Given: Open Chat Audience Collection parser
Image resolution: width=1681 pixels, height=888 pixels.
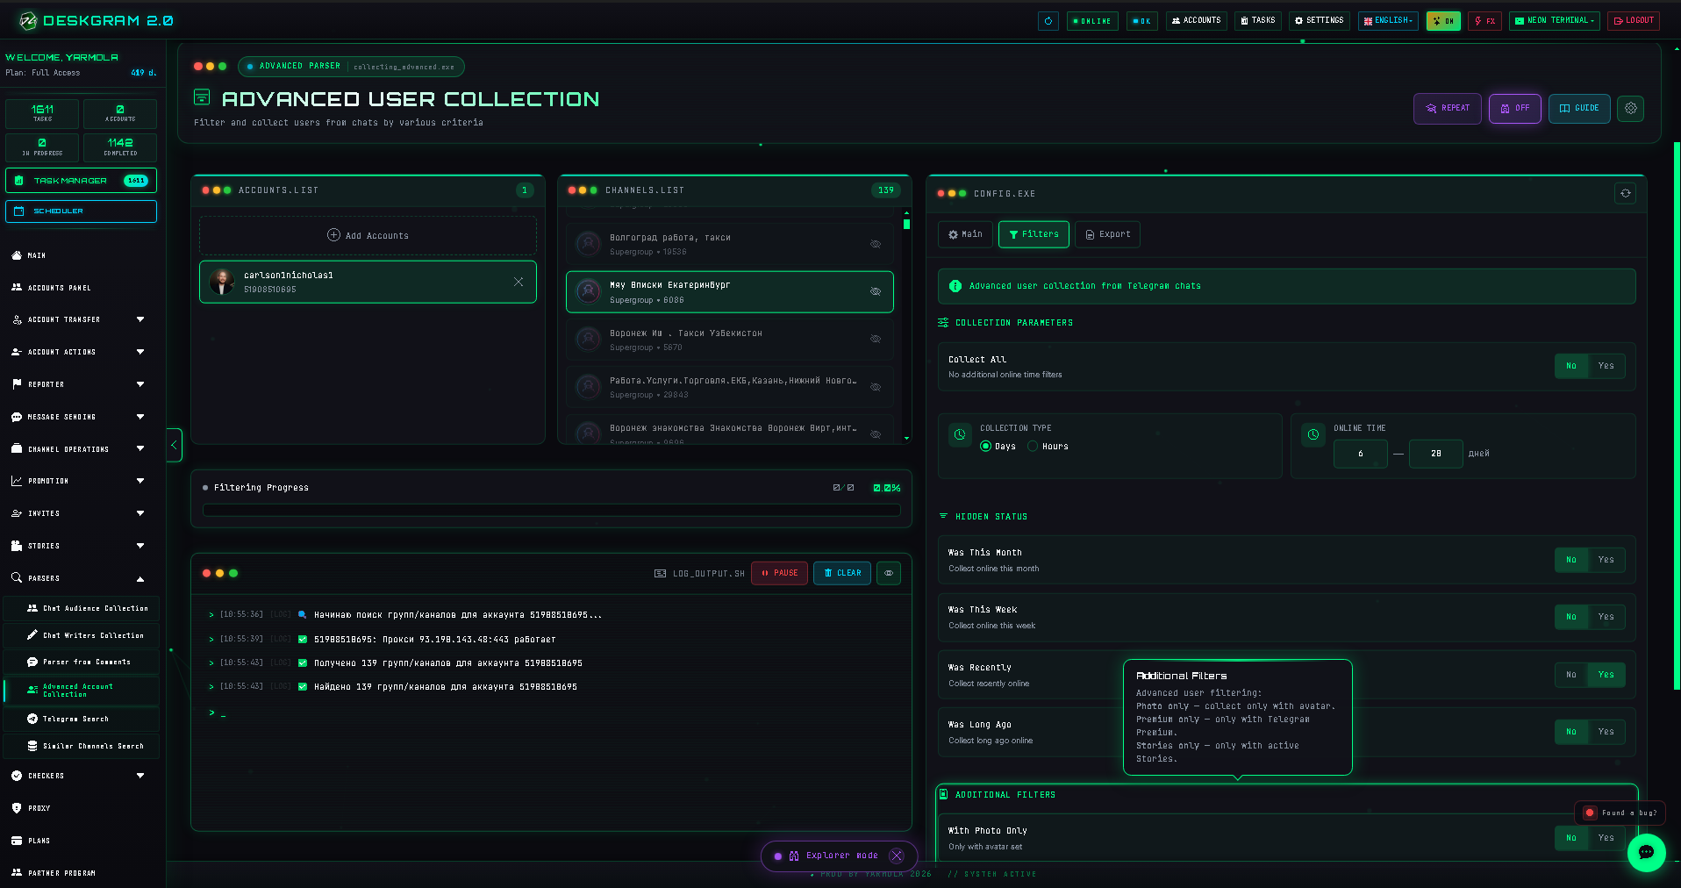Looking at the screenshot, I should pos(82,608).
